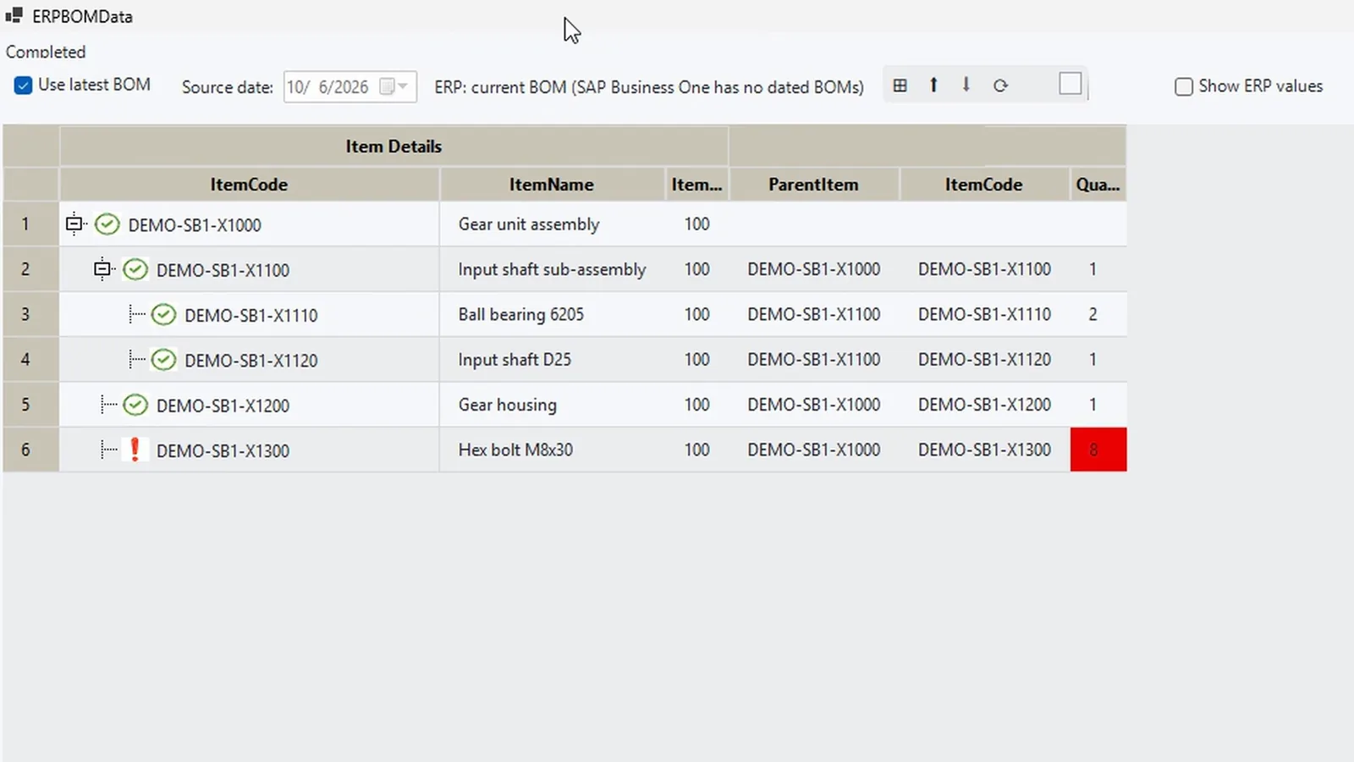The height and width of the screenshot is (762, 1354).
Task: Click right ItemCode cell DEMO-SB1-X1120
Action: point(984,359)
